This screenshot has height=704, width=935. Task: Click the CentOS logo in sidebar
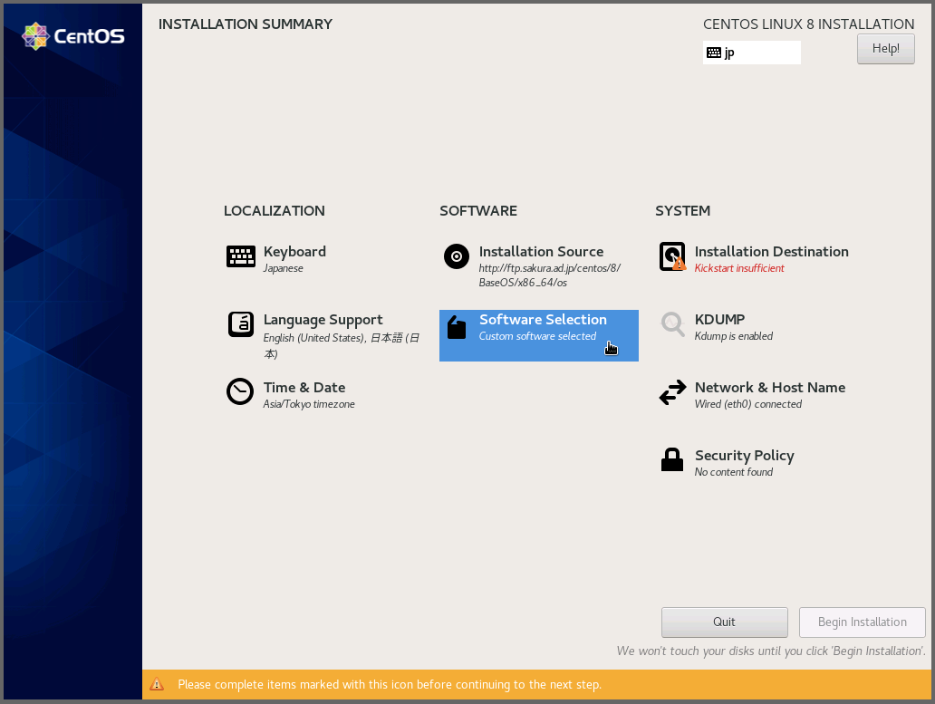tap(72, 36)
